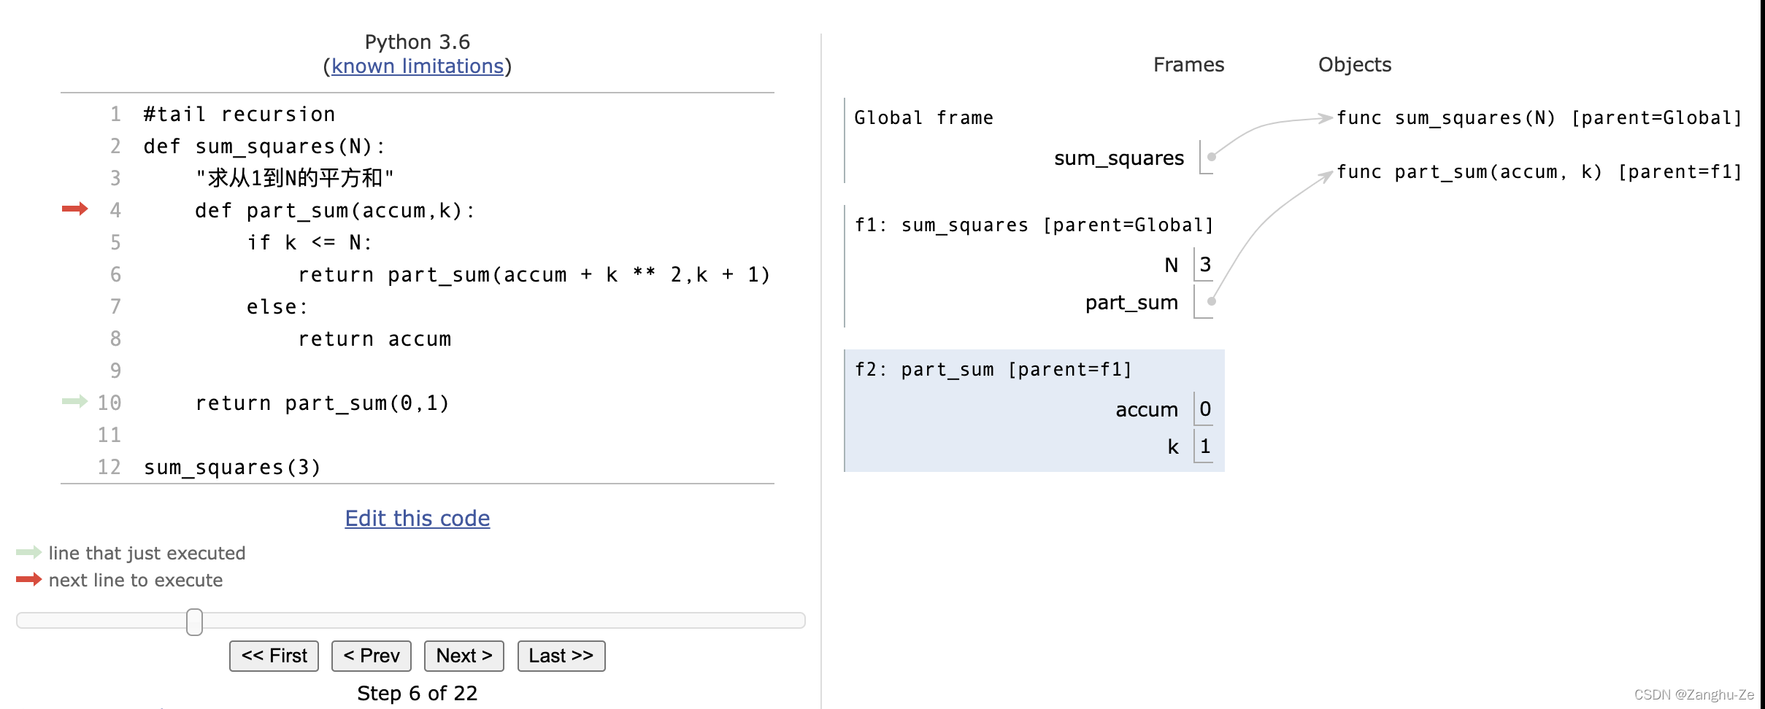1765x709 pixels.
Task: Click the red arrow in the legend
Action: 28,580
